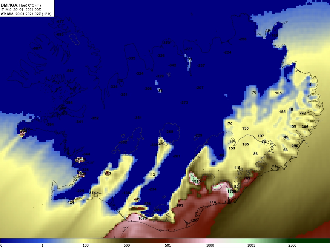Select the -201 map value
This screenshot has width=330, height=248.
pyautogui.click(x=177, y=156)
